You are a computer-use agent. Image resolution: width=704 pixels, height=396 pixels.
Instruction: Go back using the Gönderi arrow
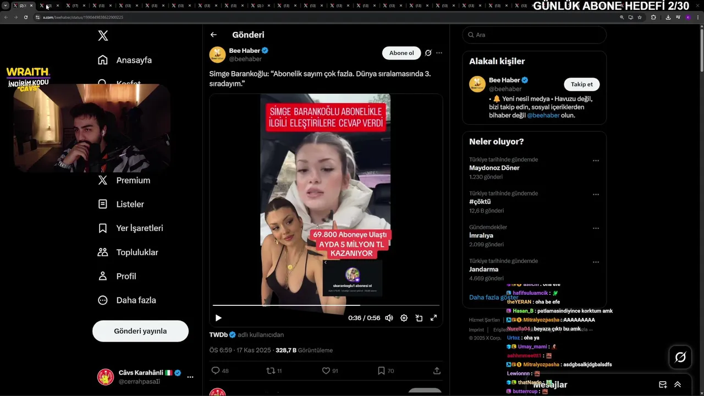[213, 35]
